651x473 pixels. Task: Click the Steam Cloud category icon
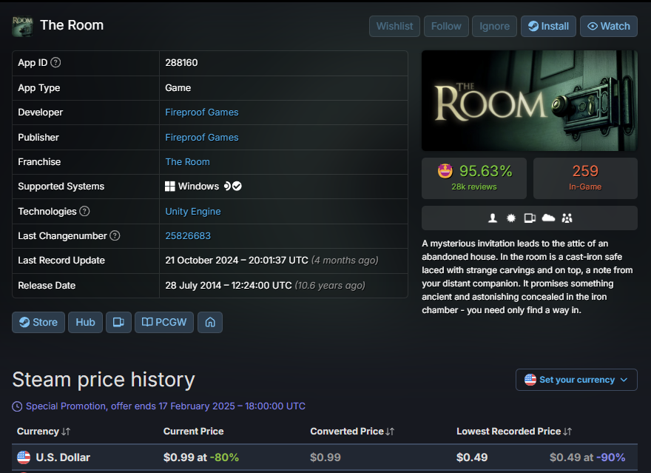[x=548, y=218]
